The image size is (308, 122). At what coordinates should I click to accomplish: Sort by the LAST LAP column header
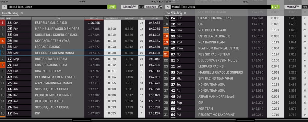(x=154, y=18)
